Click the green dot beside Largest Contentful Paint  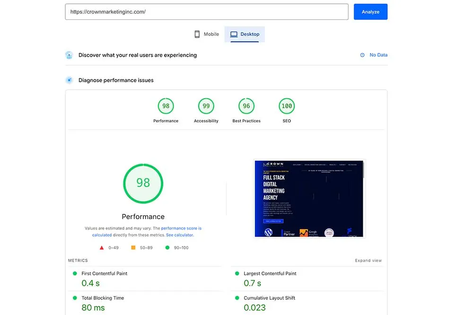[236, 273]
